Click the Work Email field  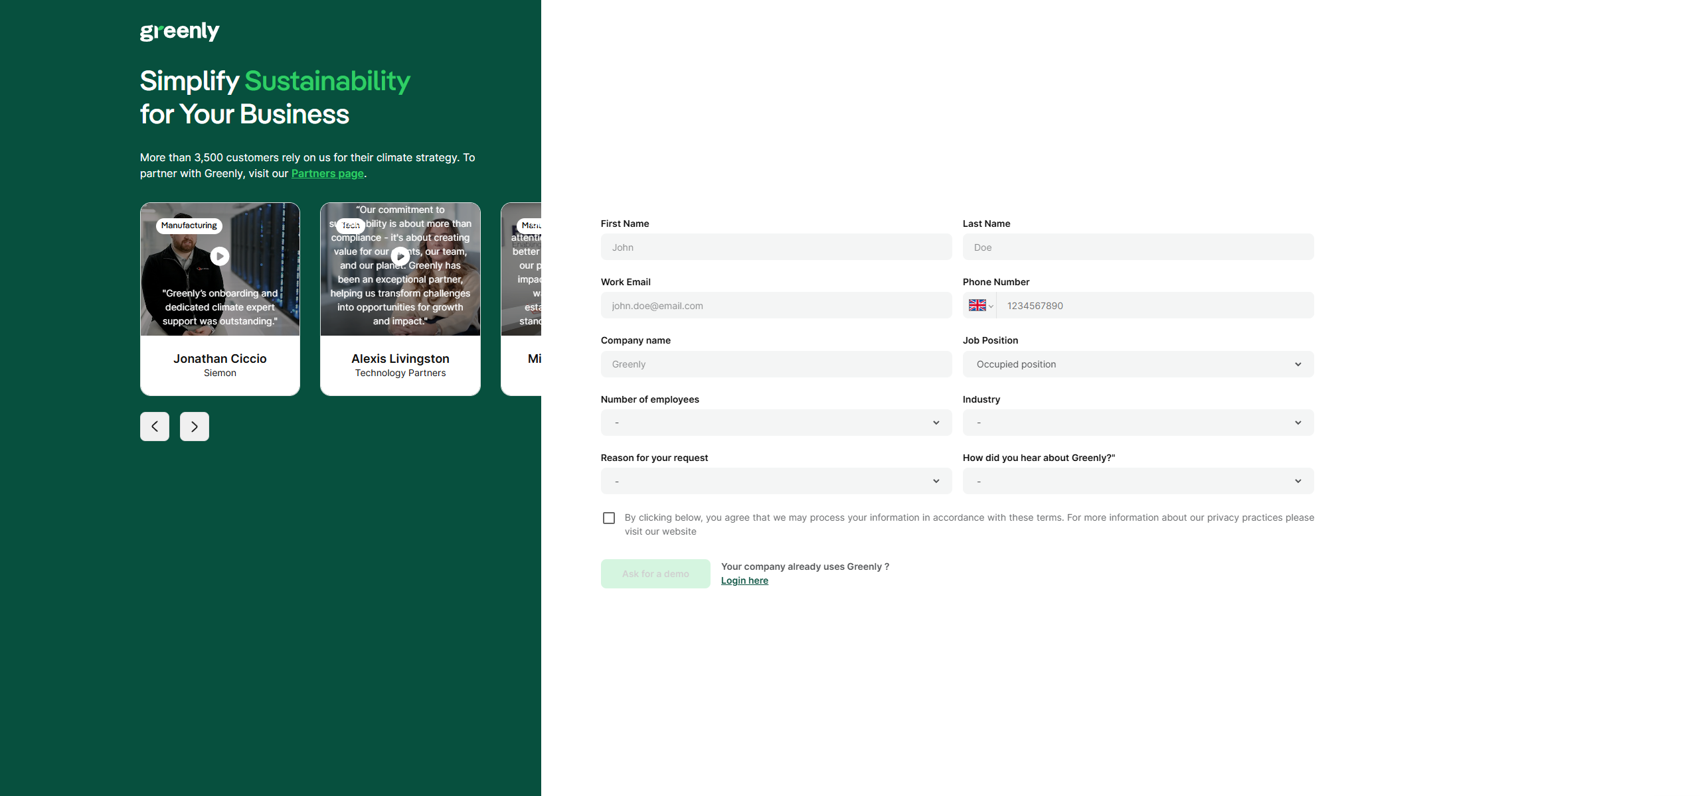776,305
